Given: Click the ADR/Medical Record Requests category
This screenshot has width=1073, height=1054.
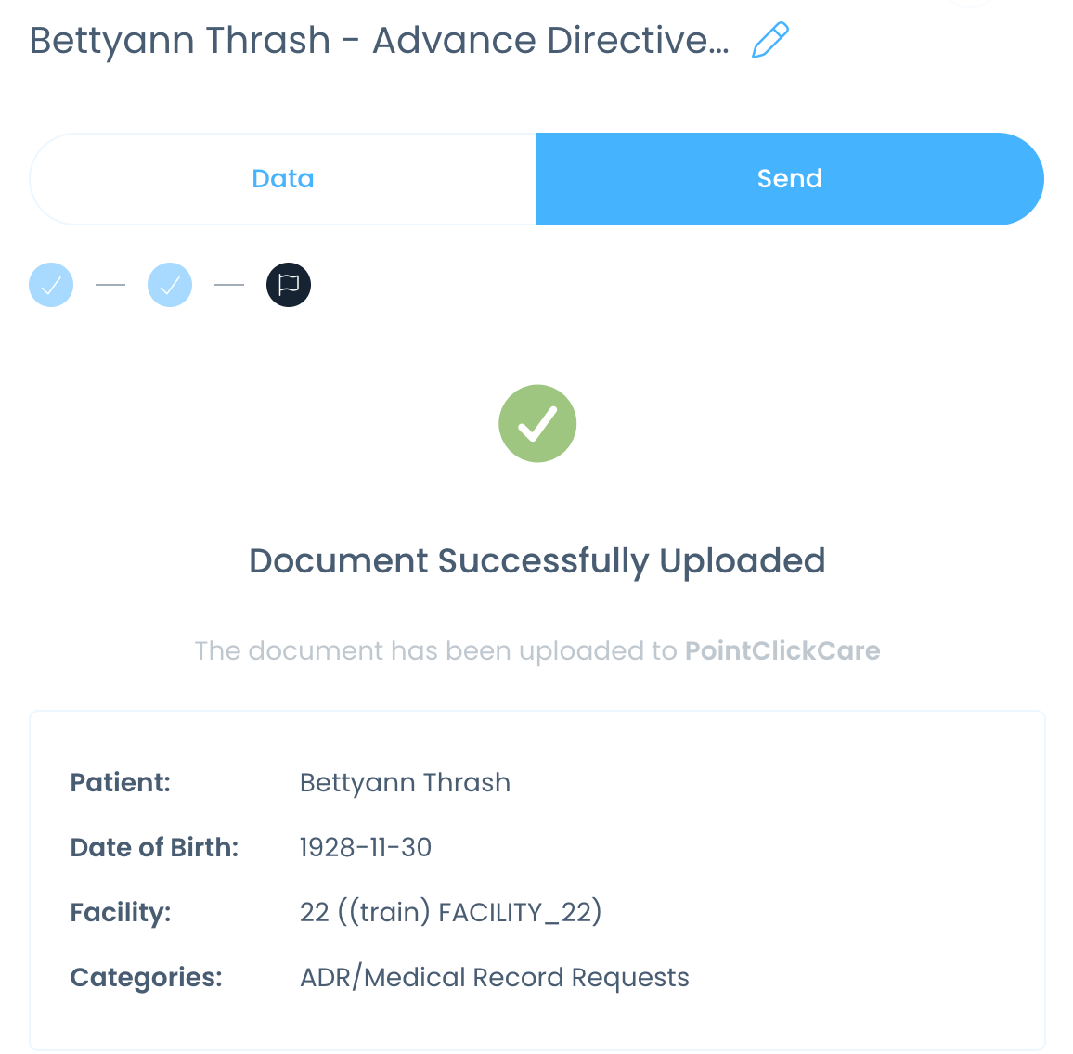Looking at the screenshot, I should click(x=495, y=977).
